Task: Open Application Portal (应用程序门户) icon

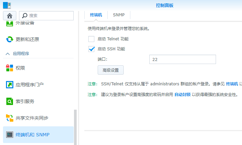Action: (10, 85)
